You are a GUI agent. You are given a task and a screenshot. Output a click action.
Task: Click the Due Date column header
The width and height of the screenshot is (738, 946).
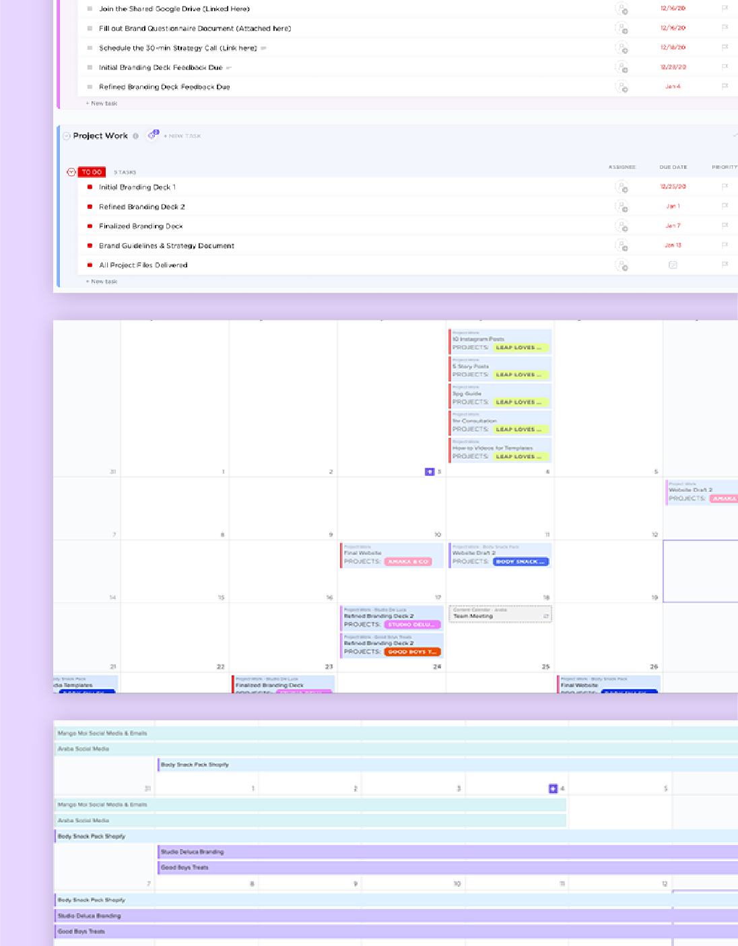[x=673, y=167]
